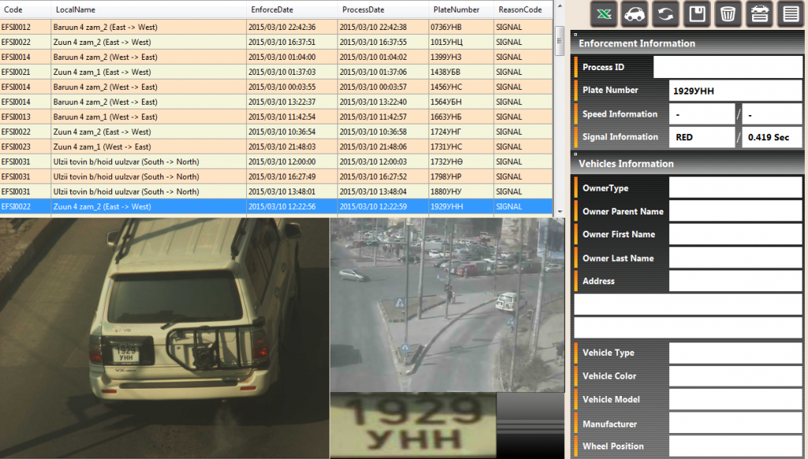This screenshot has width=808, height=459.
Task: Click the list view icon
Action: [789, 14]
